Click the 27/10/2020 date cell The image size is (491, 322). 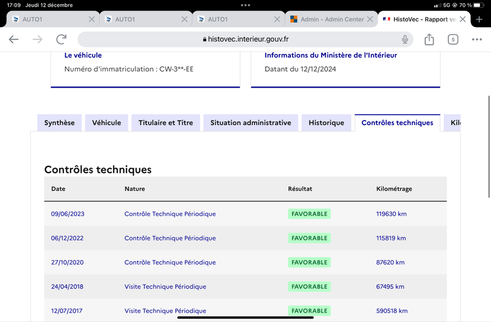(x=68, y=263)
